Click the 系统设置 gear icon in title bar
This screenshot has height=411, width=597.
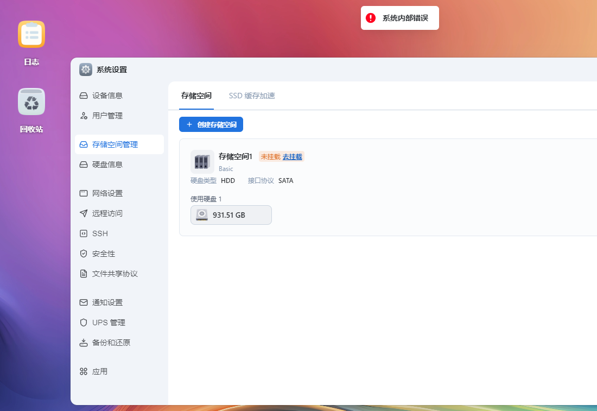[86, 69]
